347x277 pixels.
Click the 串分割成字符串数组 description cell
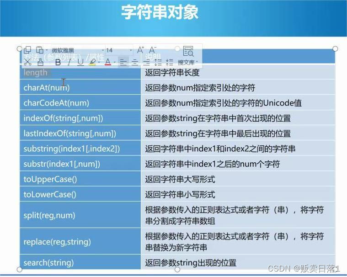click(x=238, y=215)
